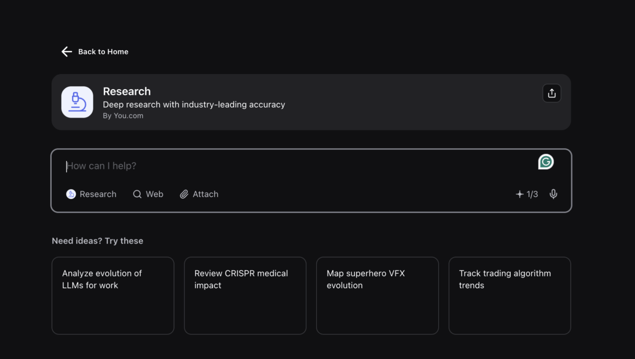This screenshot has width=635, height=359.
Task: Click the Attach paperclip icon
Action: click(x=184, y=194)
